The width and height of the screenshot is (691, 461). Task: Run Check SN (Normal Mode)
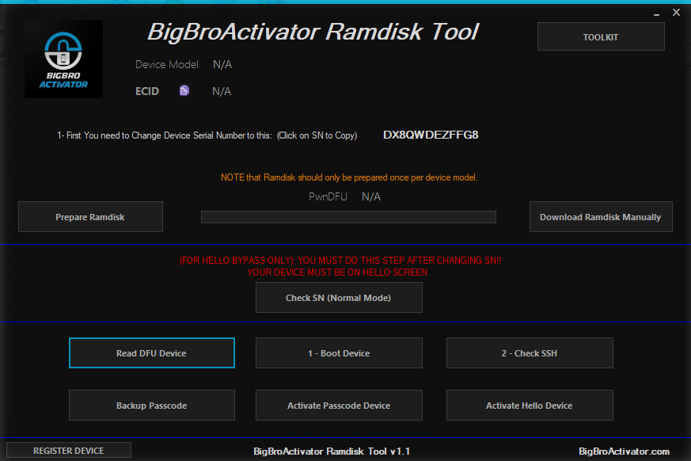pyautogui.click(x=339, y=298)
